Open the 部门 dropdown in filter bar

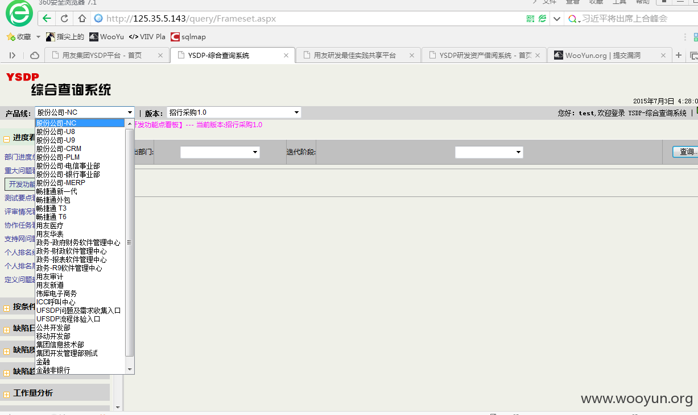click(220, 152)
